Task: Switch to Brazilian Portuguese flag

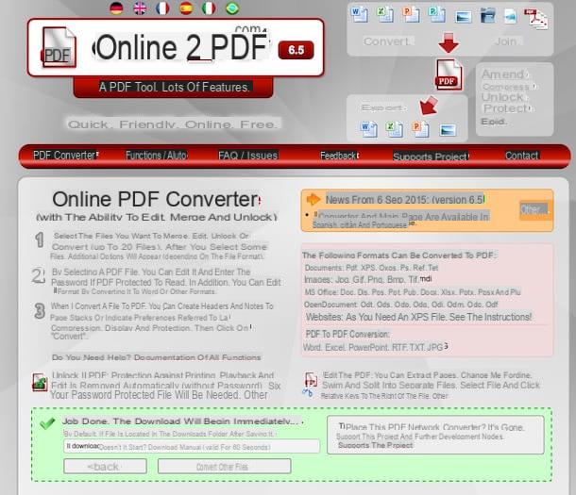Action: [231, 8]
